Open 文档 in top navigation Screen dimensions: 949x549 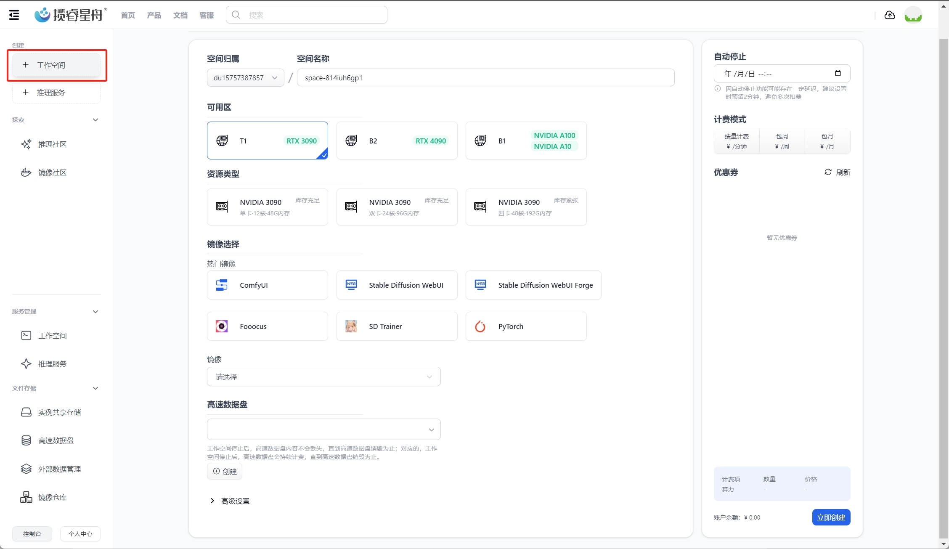pyautogui.click(x=180, y=15)
